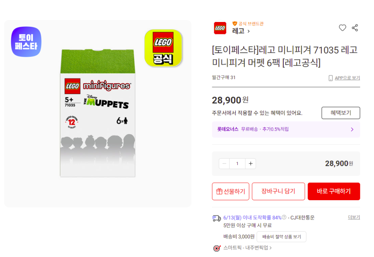Image resolution: width=374 pixels, height=257 pixels.
Task: Open the share icon
Action: (355, 28)
